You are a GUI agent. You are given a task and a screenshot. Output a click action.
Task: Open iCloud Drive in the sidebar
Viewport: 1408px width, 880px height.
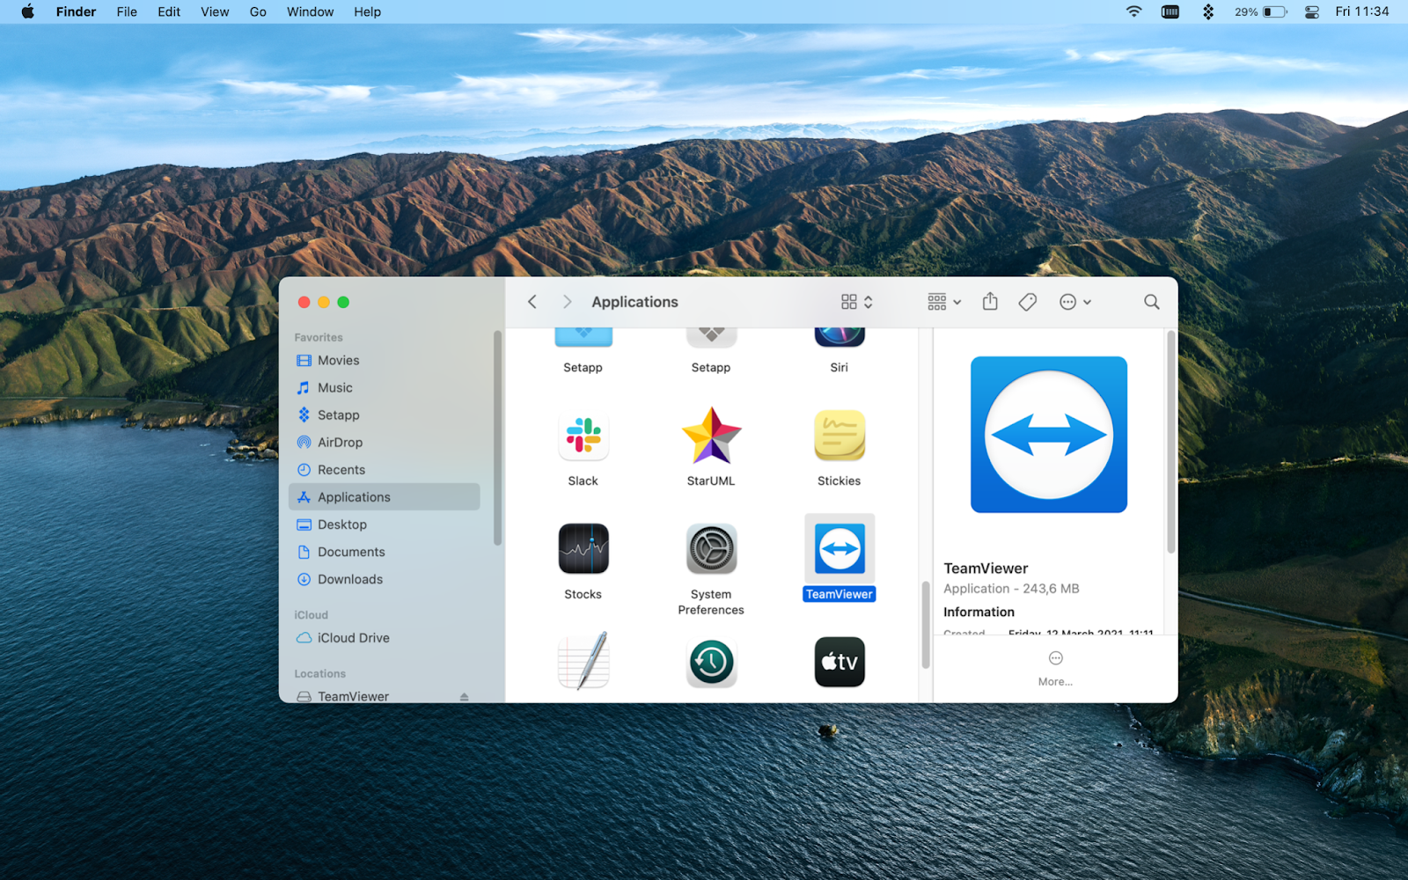[x=385, y=638]
